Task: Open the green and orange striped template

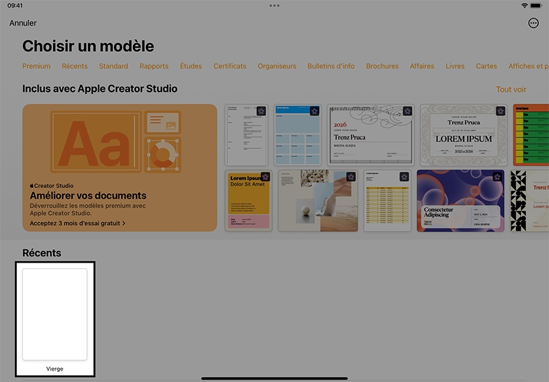Action: click(x=531, y=135)
